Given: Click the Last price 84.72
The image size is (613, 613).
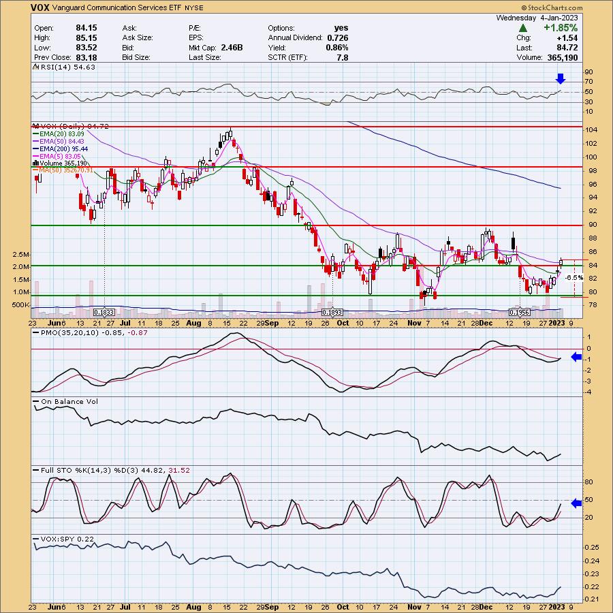Looking at the screenshot, I should click(x=567, y=48).
